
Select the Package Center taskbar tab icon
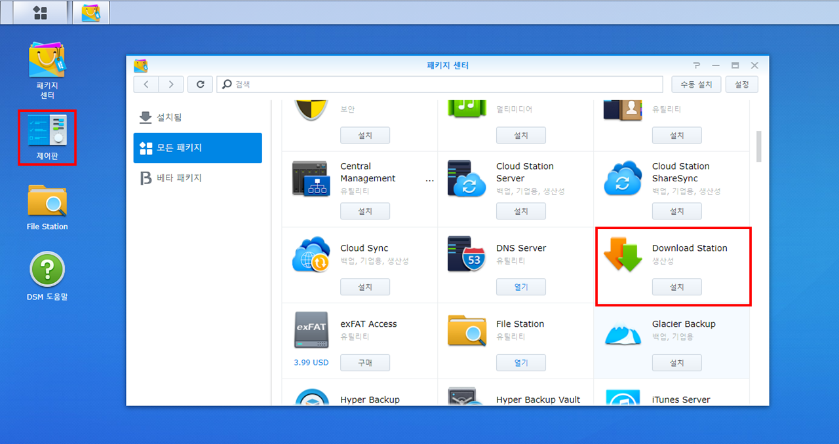click(91, 12)
